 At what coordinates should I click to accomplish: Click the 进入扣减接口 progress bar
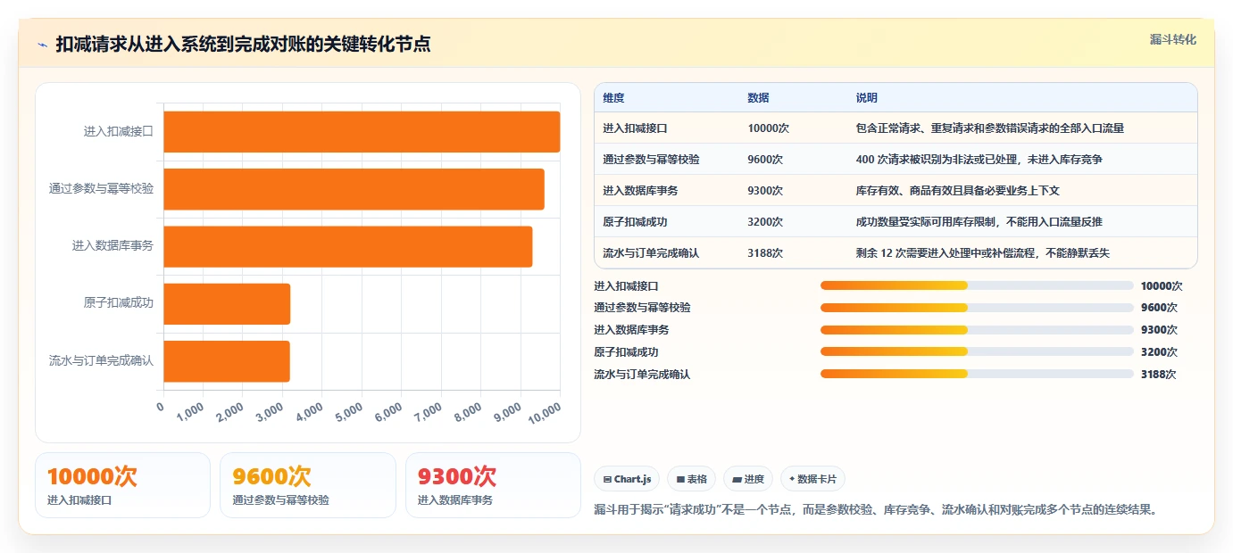977,285
